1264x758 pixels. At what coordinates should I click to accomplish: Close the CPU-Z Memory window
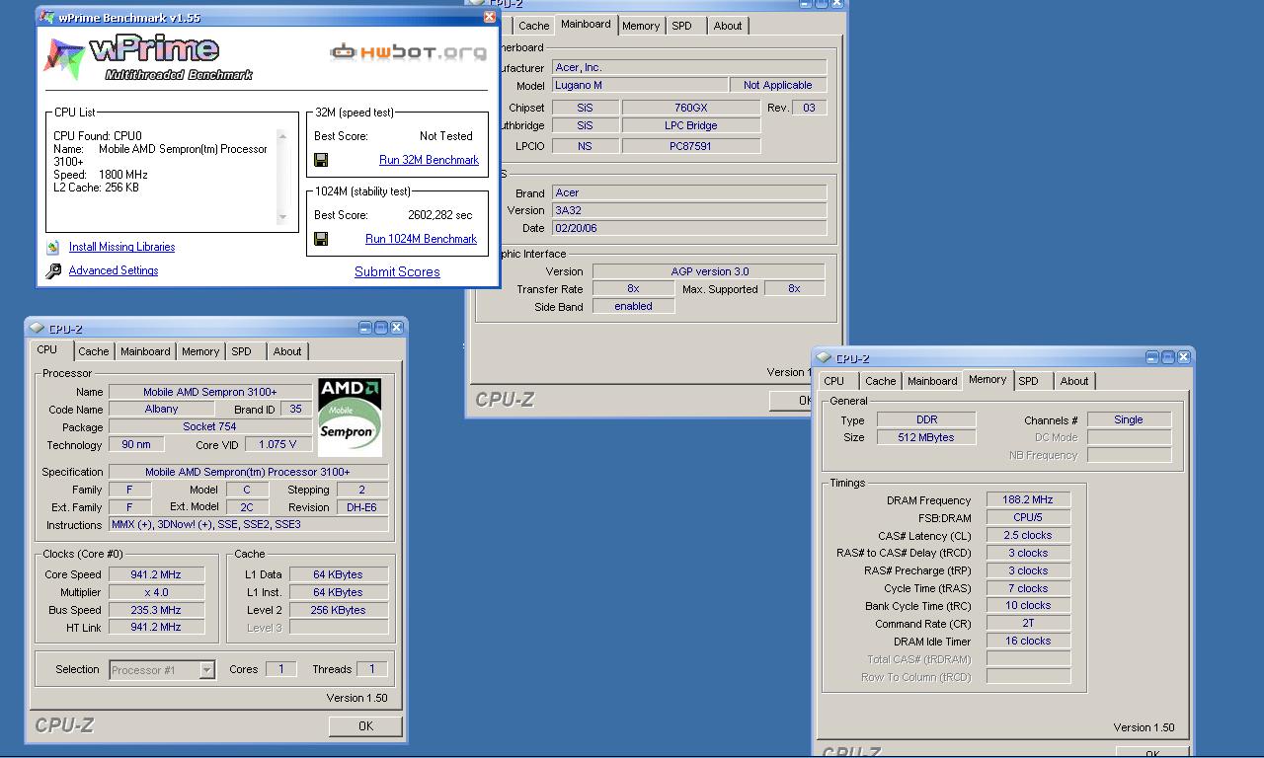1183,357
